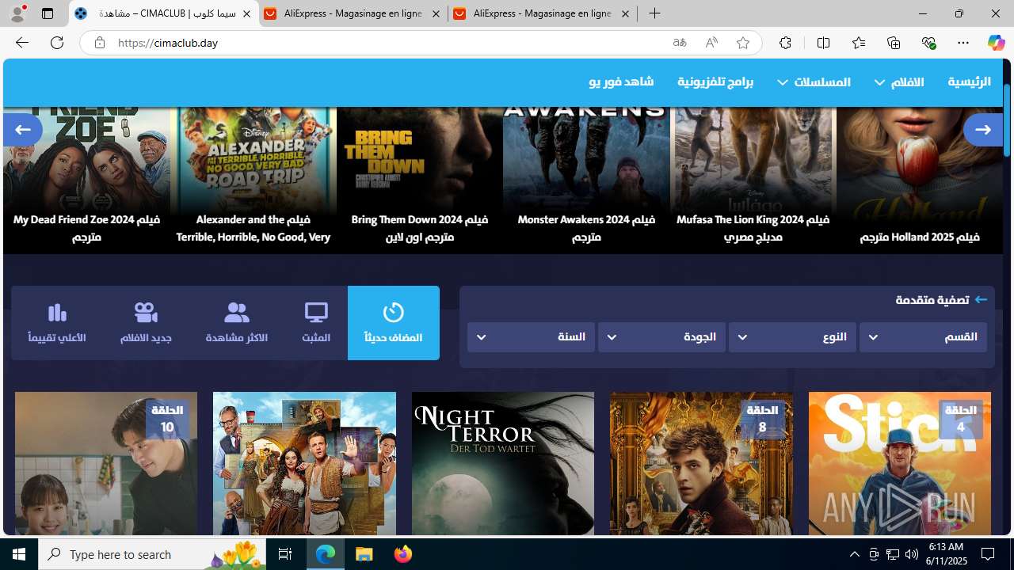Click تصفية متقدمة advanced filter heading
This screenshot has height=570, width=1014.
click(932, 300)
